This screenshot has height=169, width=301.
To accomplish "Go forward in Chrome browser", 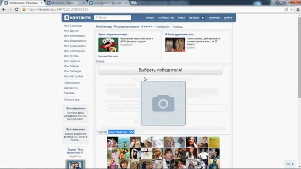I will pos(10,9).
